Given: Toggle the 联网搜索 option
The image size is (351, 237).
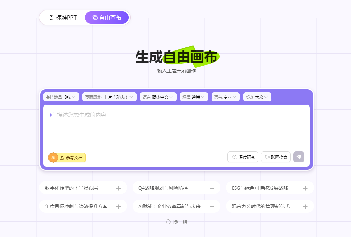Looking at the screenshot, I should coord(275,157).
